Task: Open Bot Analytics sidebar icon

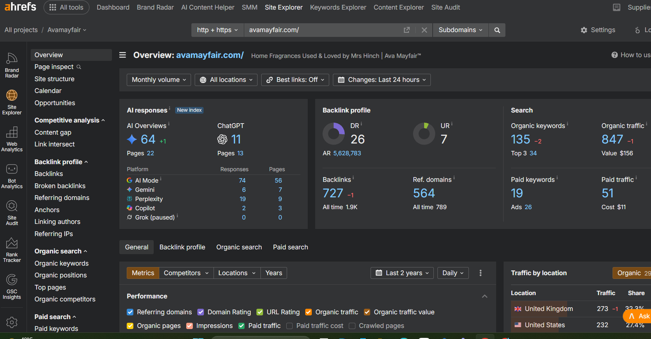Action: click(x=12, y=176)
